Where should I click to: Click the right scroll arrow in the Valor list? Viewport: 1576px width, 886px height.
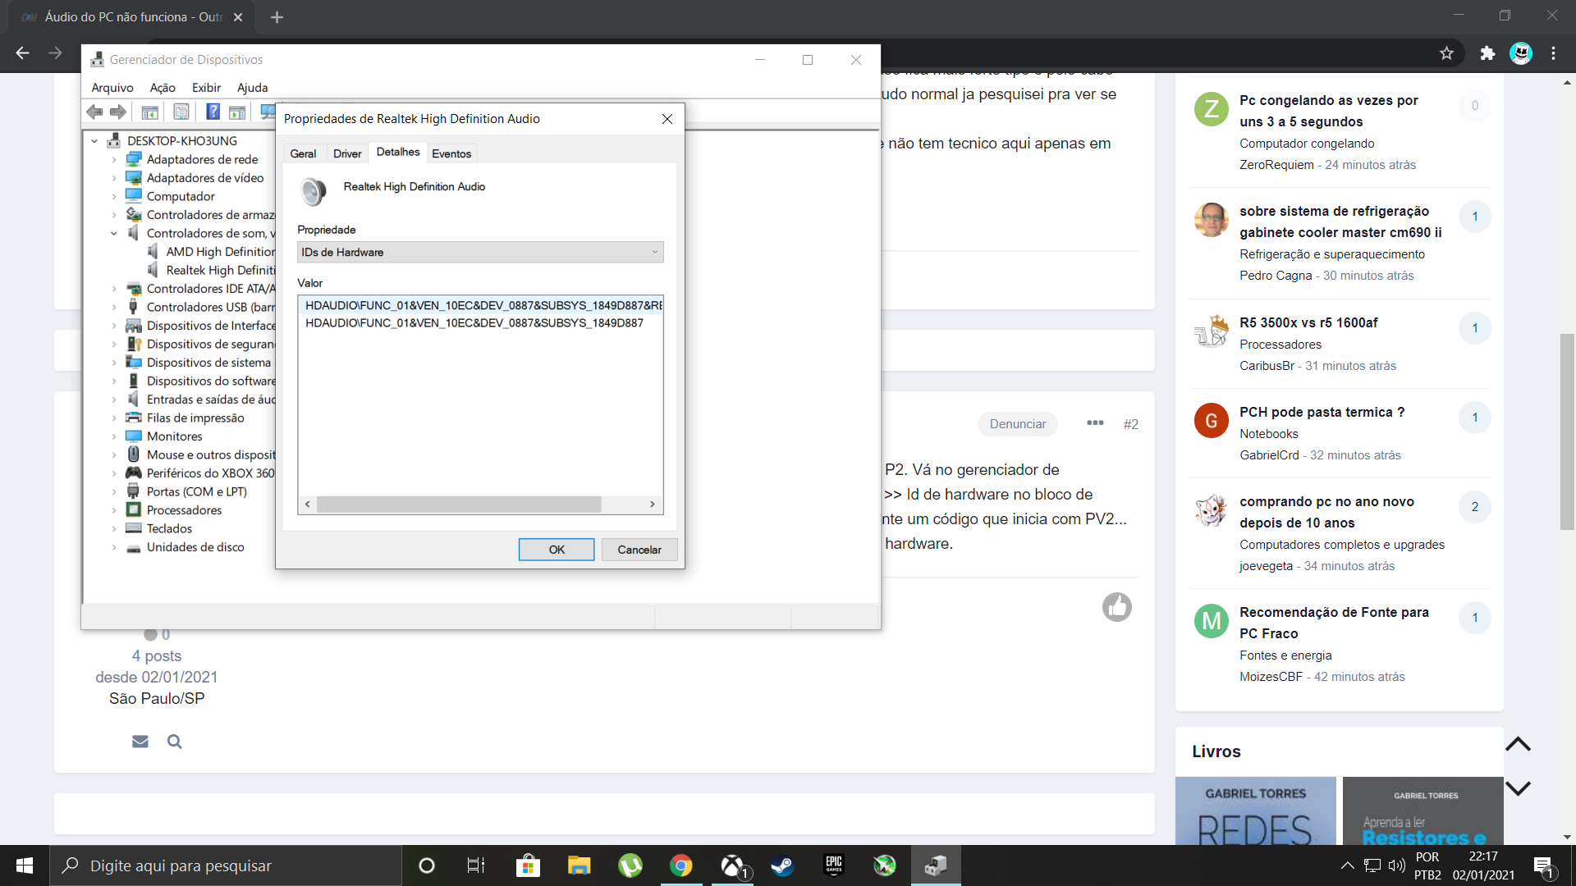[x=653, y=504]
